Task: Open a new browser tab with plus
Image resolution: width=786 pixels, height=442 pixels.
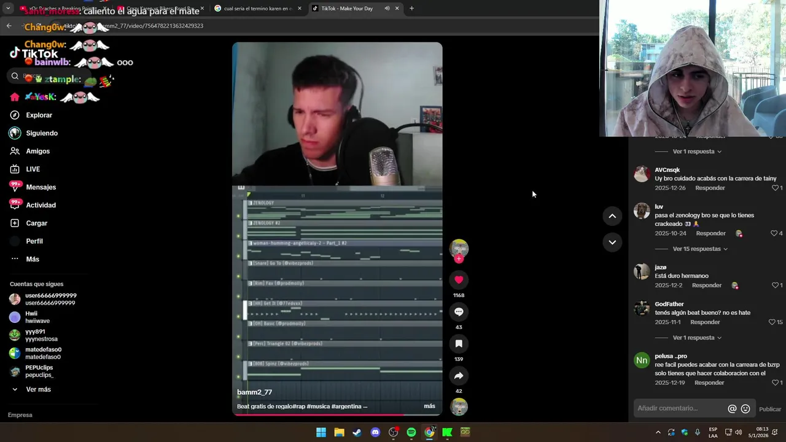Action: [x=411, y=9]
